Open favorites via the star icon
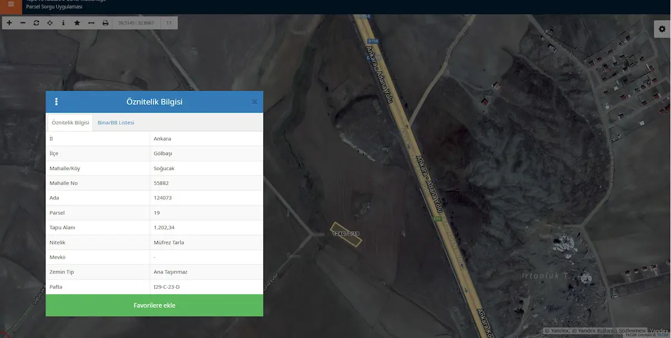This screenshot has height=338, width=671. [x=77, y=23]
